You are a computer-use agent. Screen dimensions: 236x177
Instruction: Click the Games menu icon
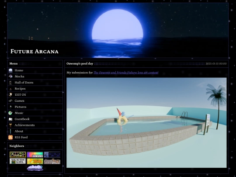coord(10,101)
